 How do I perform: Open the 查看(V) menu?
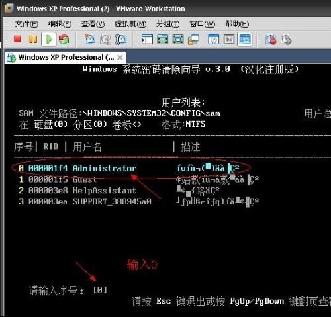coord(93,24)
